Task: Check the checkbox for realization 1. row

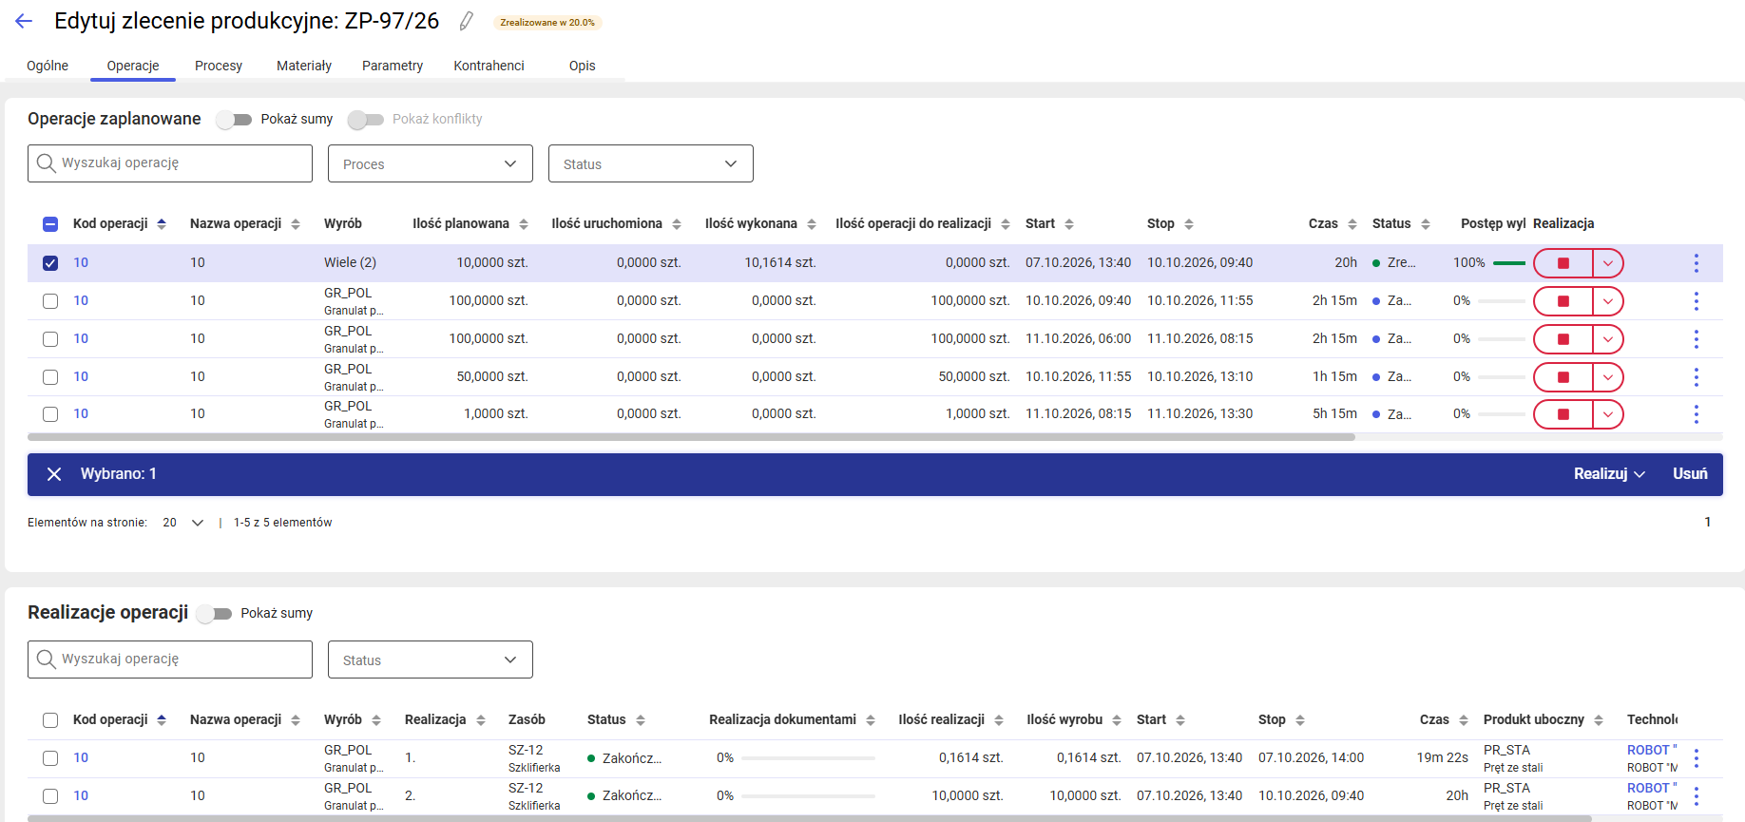Action: (x=50, y=758)
